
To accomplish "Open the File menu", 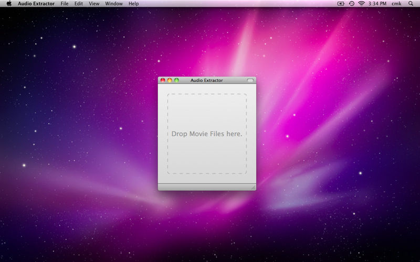I will (x=64, y=4).
